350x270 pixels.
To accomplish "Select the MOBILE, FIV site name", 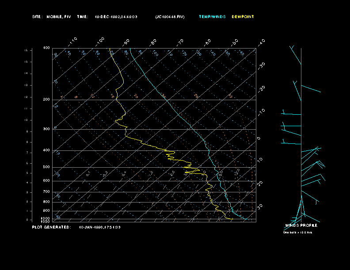I will point(59,17).
